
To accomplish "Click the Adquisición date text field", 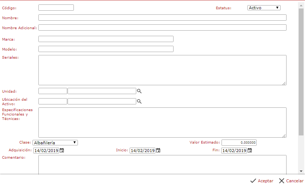I will tap(46, 151).
